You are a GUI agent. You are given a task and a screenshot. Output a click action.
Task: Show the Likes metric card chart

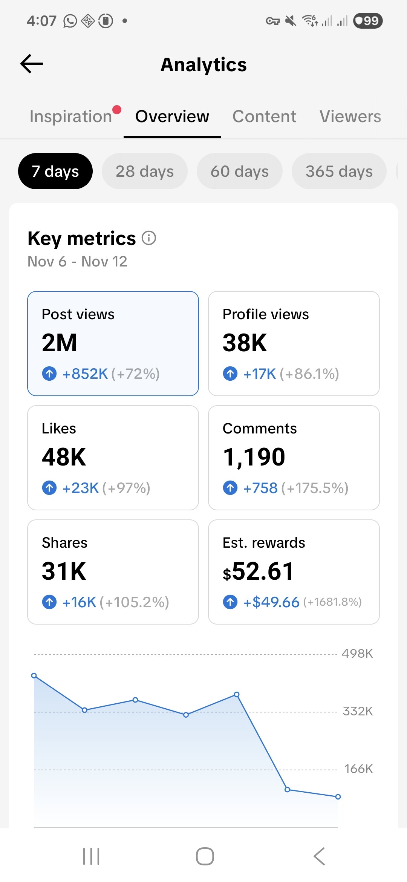(x=113, y=458)
